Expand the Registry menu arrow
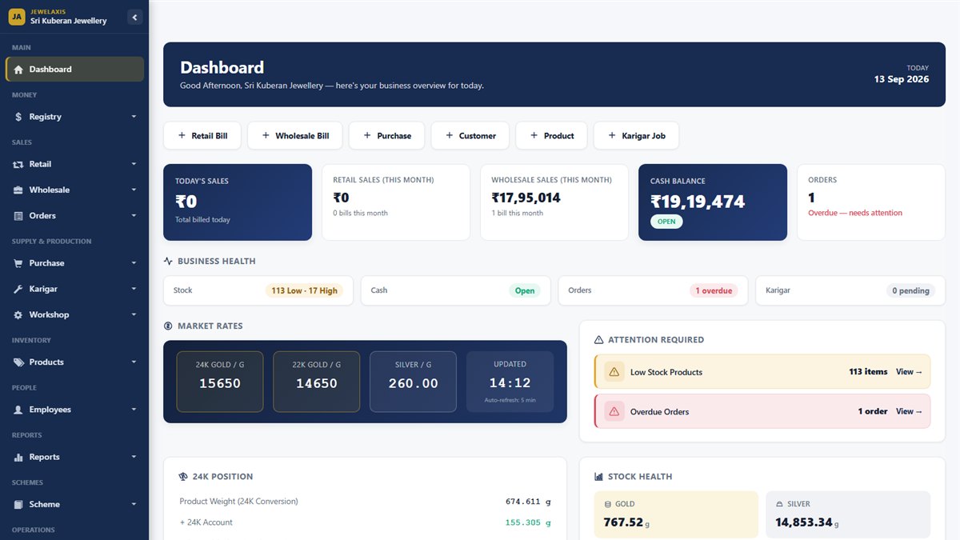Screen dimensions: 960x540 (134, 117)
